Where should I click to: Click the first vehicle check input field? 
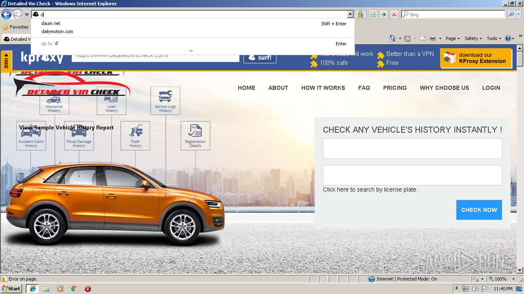pos(413,149)
